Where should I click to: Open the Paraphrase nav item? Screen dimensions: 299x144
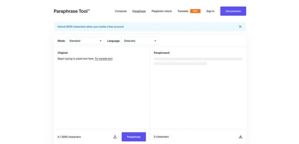[x=139, y=11]
